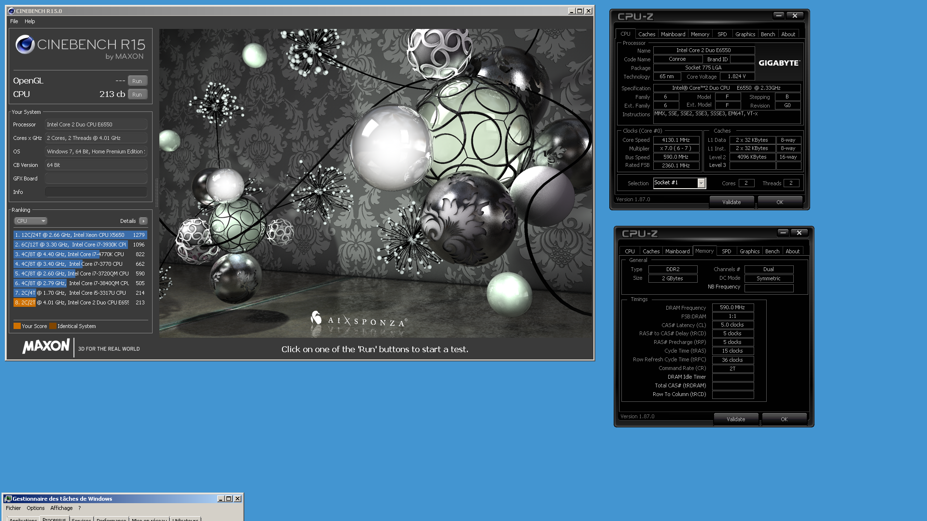Open SPD tab in top CPU-Z window
The height and width of the screenshot is (521, 927).
[722, 34]
